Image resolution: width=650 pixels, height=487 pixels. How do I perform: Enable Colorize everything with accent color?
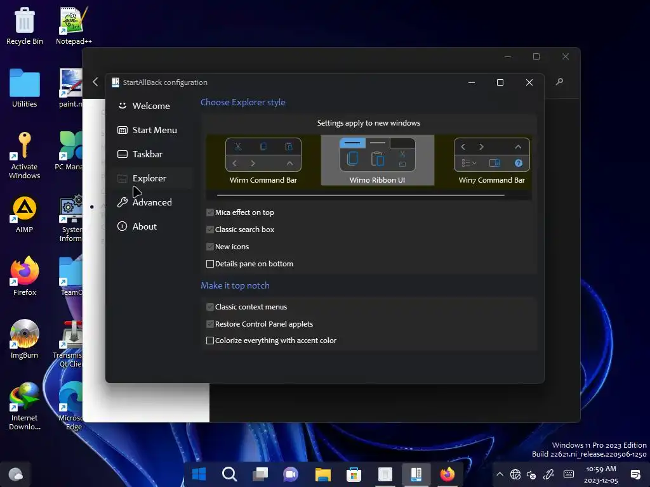[x=210, y=341]
